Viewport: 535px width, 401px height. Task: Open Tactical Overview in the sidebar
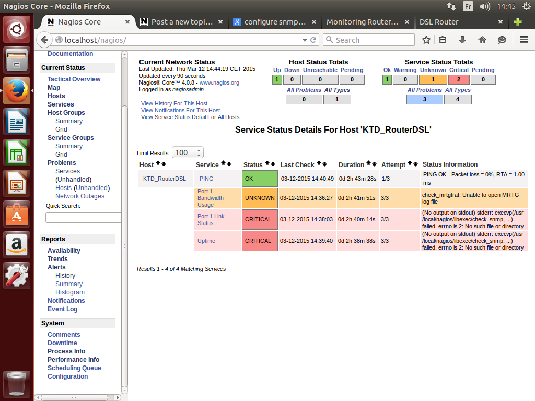74,79
